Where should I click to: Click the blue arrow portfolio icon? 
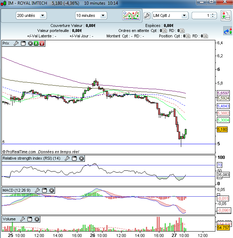[228, 31]
